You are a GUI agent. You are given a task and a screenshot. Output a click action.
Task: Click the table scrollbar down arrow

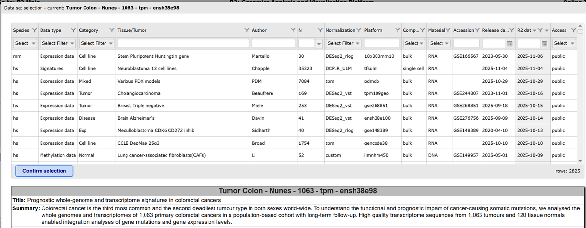click(580, 161)
